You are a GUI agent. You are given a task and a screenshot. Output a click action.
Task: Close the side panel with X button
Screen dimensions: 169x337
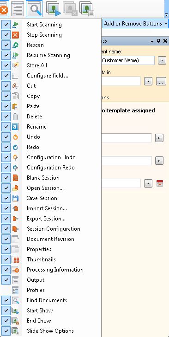click(x=165, y=41)
